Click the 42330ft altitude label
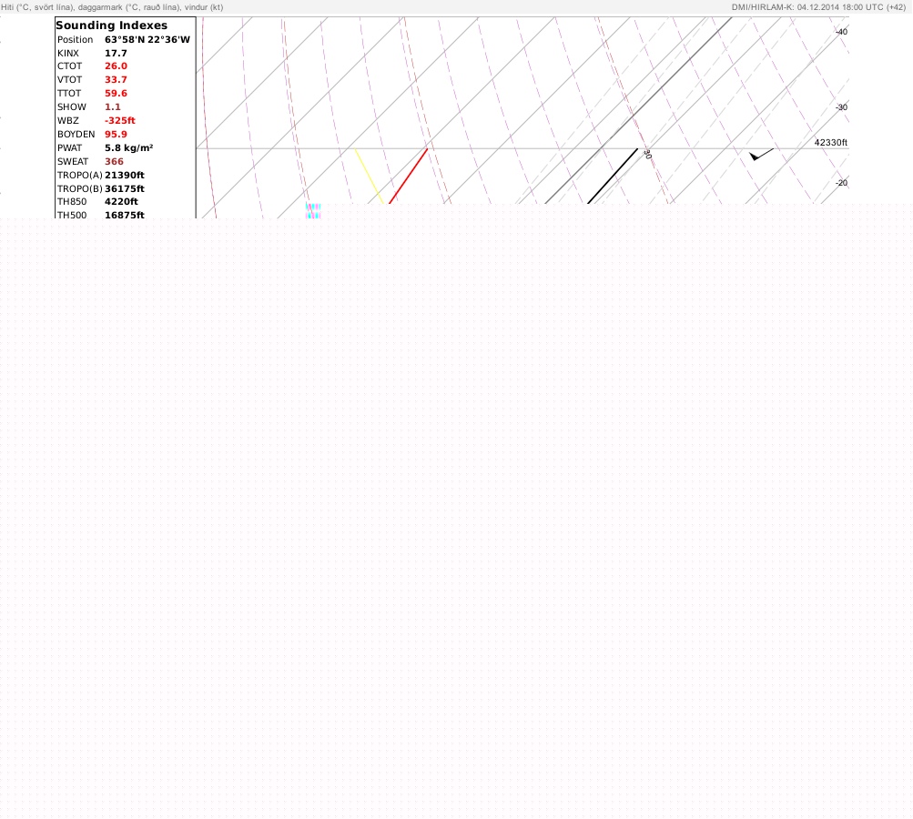Viewport: 913px width, 819px height. tap(831, 143)
